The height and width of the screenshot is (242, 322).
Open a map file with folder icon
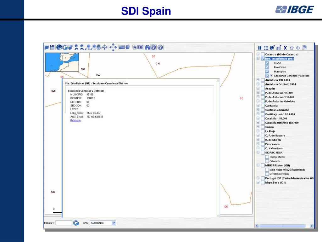point(47,47)
